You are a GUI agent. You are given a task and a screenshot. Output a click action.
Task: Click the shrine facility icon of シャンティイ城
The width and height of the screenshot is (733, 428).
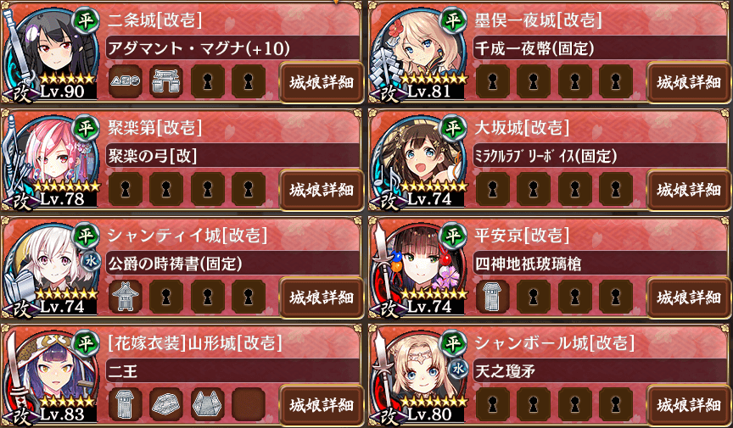point(126,297)
